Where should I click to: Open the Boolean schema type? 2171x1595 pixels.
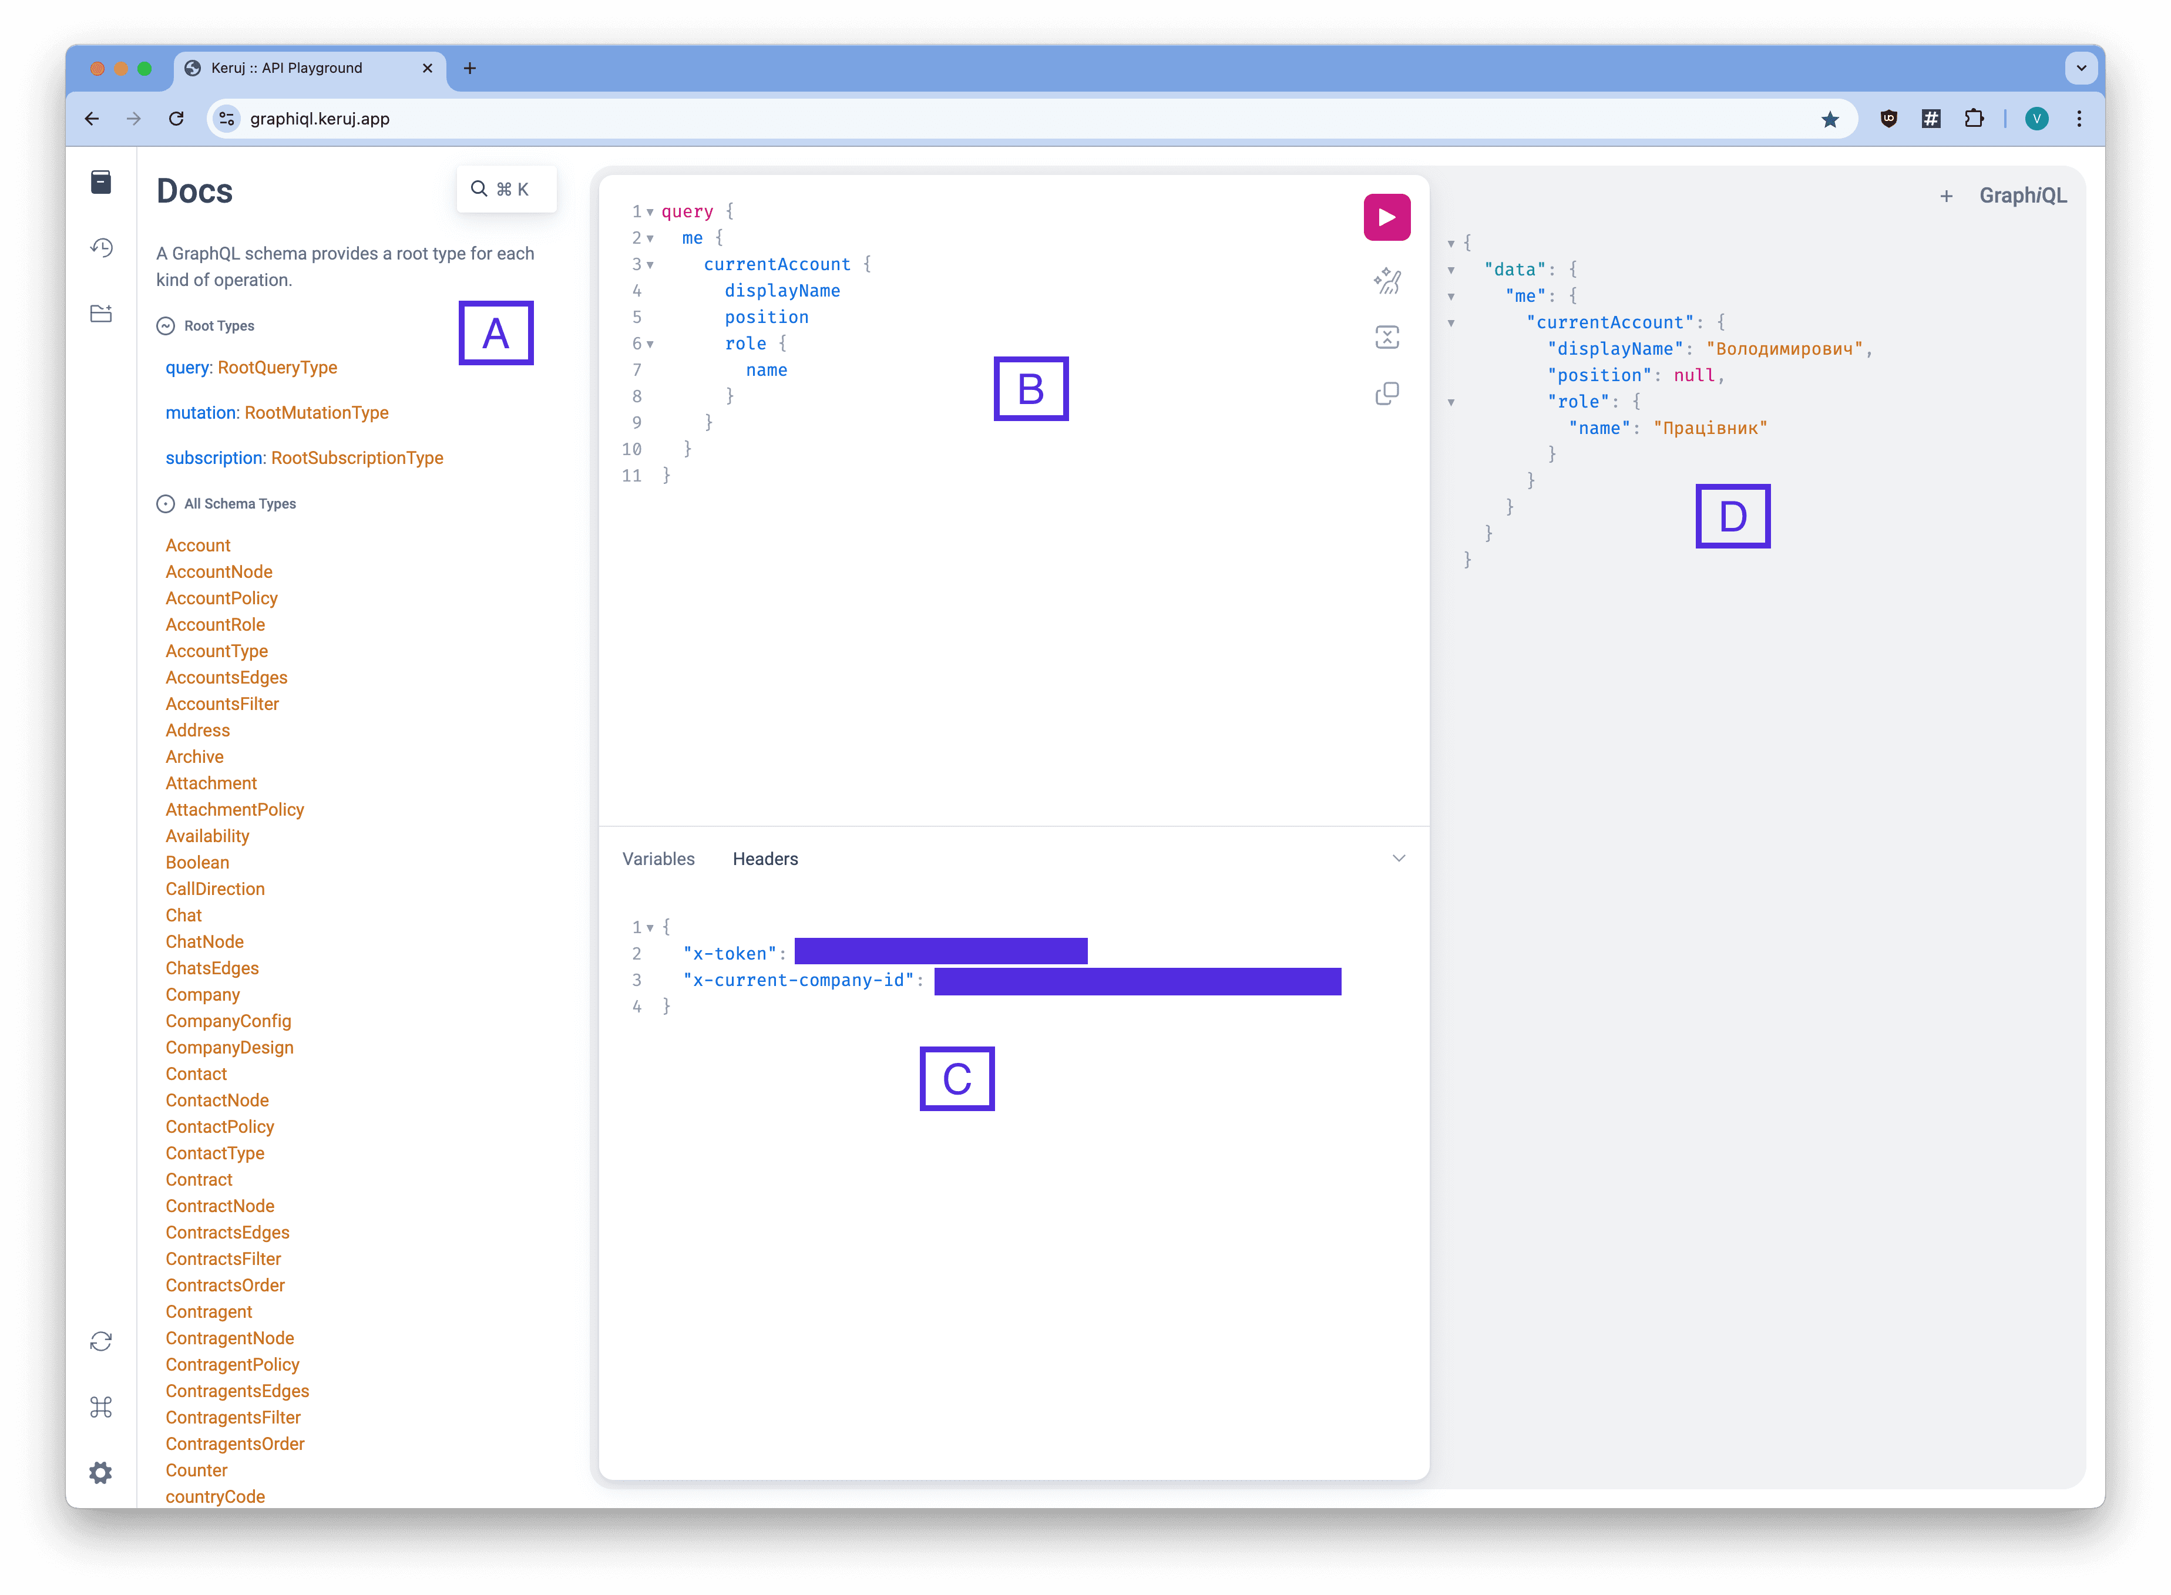click(x=197, y=862)
